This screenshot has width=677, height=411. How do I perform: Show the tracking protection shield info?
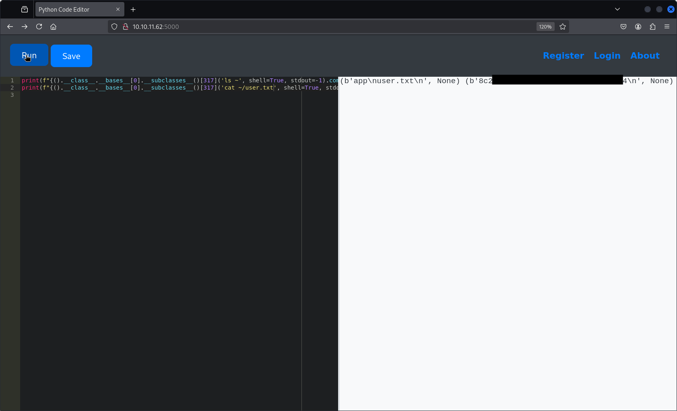[x=114, y=27]
